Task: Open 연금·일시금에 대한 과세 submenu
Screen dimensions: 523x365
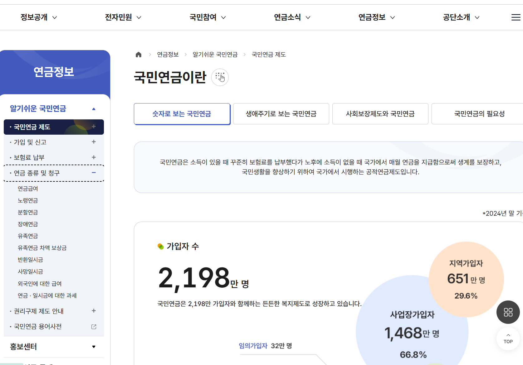Action: coord(47,295)
